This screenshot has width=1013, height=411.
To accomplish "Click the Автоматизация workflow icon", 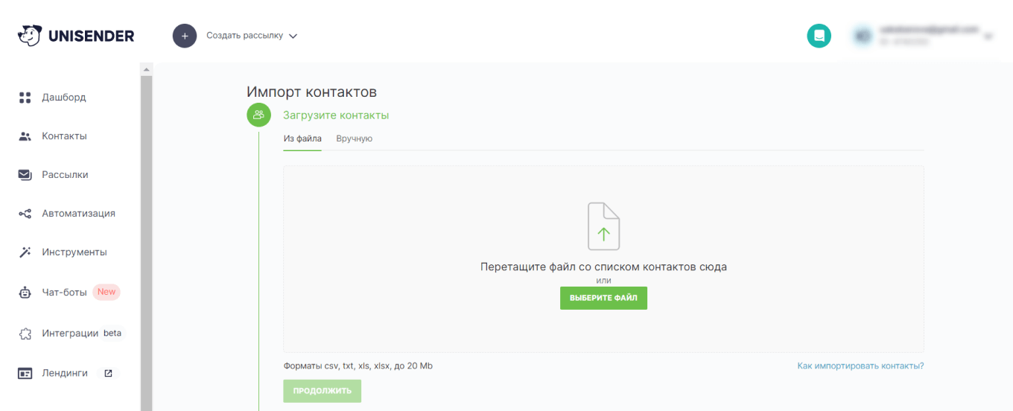I will [25, 214].
